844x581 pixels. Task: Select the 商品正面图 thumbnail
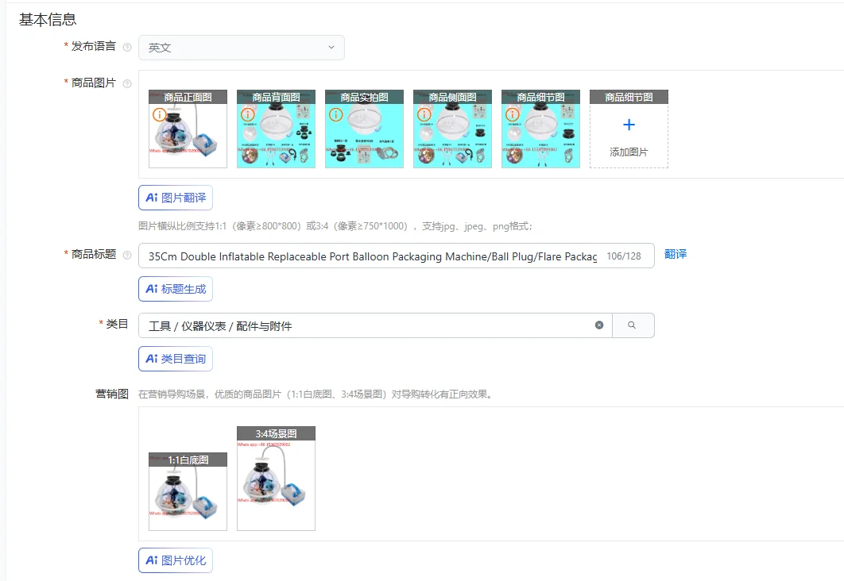(x=188, y=129)
